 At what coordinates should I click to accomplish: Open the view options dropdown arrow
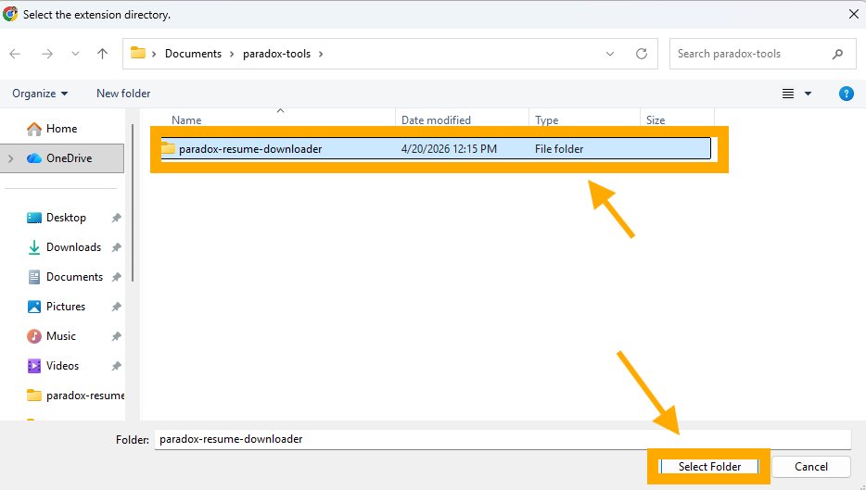(x=808, y=94)
